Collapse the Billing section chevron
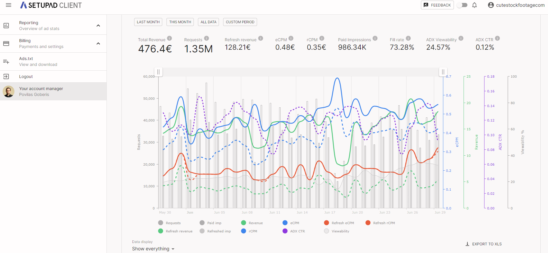548x253 pixels. [x=98, y=44]
